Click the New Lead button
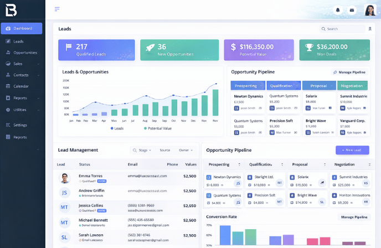Image resolution: width=381 pixels, height=248 pixels. click(x=352, y=150)
